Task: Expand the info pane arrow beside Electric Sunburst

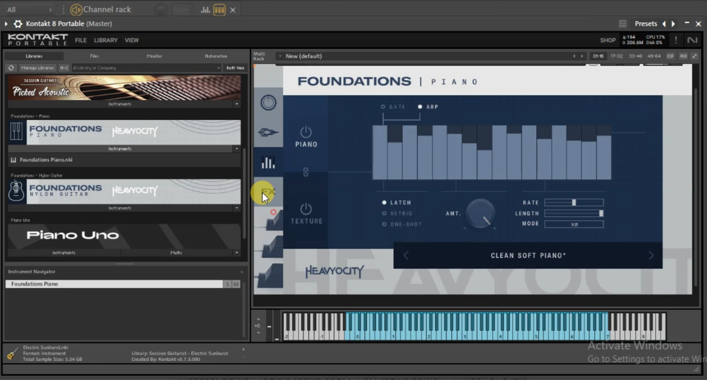Action: pyautogui.click(x=244, y=349)
